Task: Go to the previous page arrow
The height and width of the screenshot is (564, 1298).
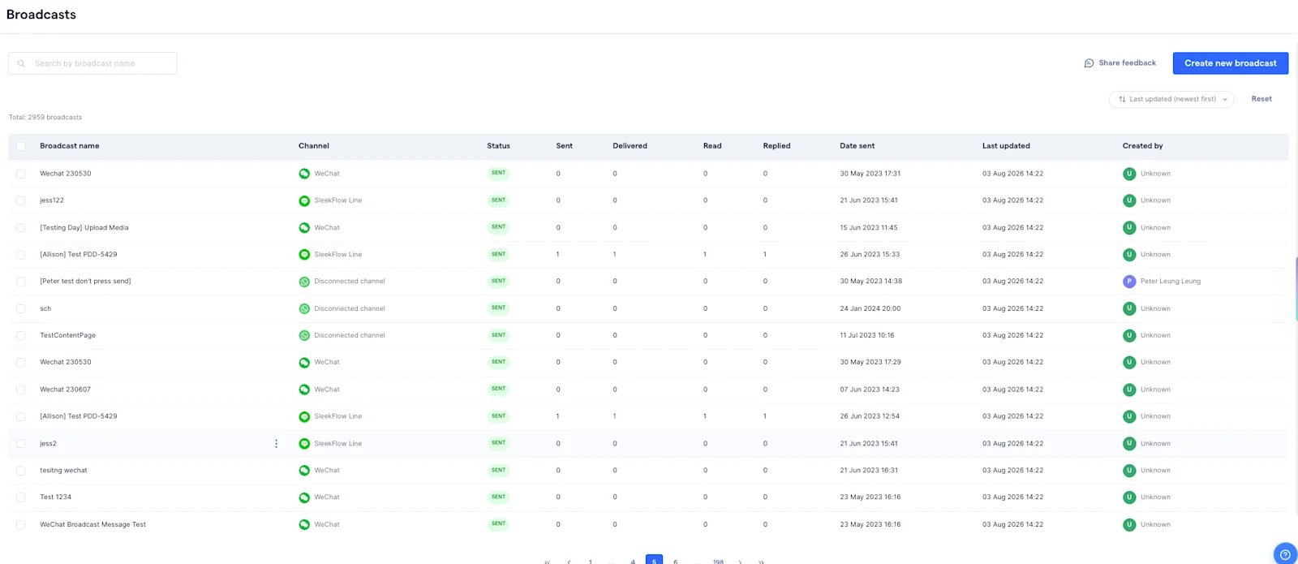Action: 569,562
